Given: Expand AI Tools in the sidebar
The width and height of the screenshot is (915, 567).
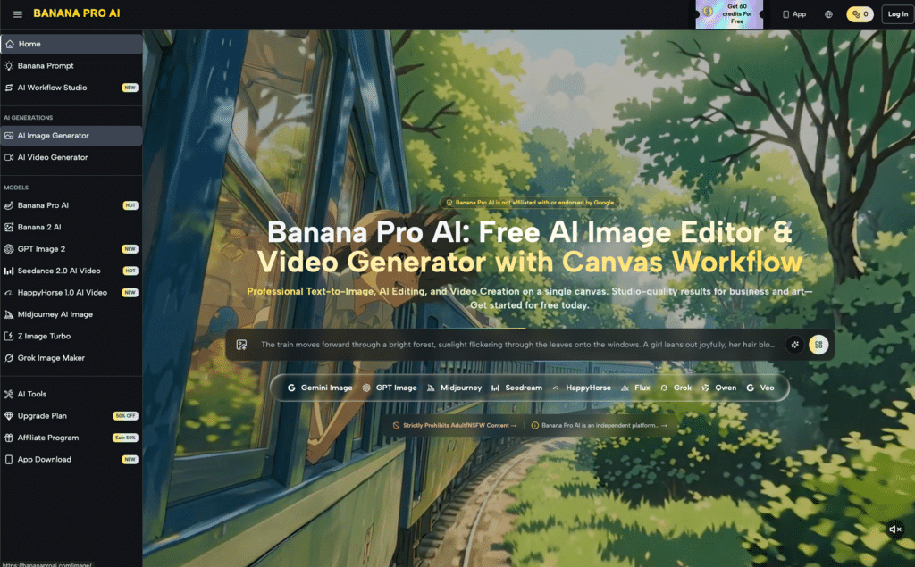Looking at the screenshot, I should click(32, 394).
